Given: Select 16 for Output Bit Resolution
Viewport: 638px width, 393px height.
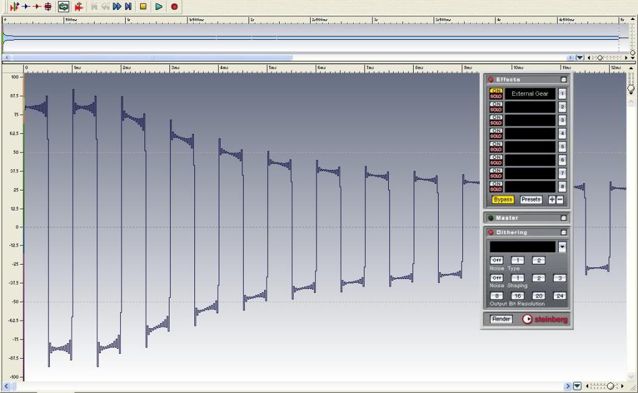Looking at the screenshot, I should [x=517, y=296].
